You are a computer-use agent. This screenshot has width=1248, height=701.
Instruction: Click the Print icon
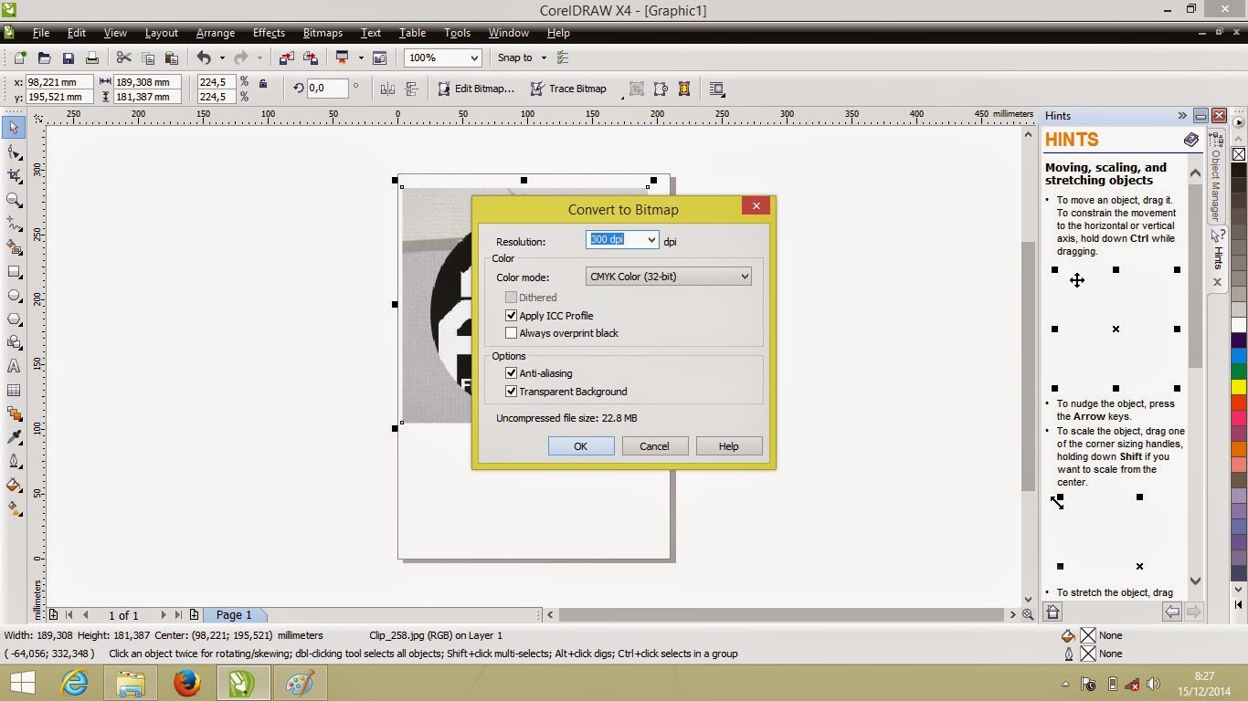(91, 58)
